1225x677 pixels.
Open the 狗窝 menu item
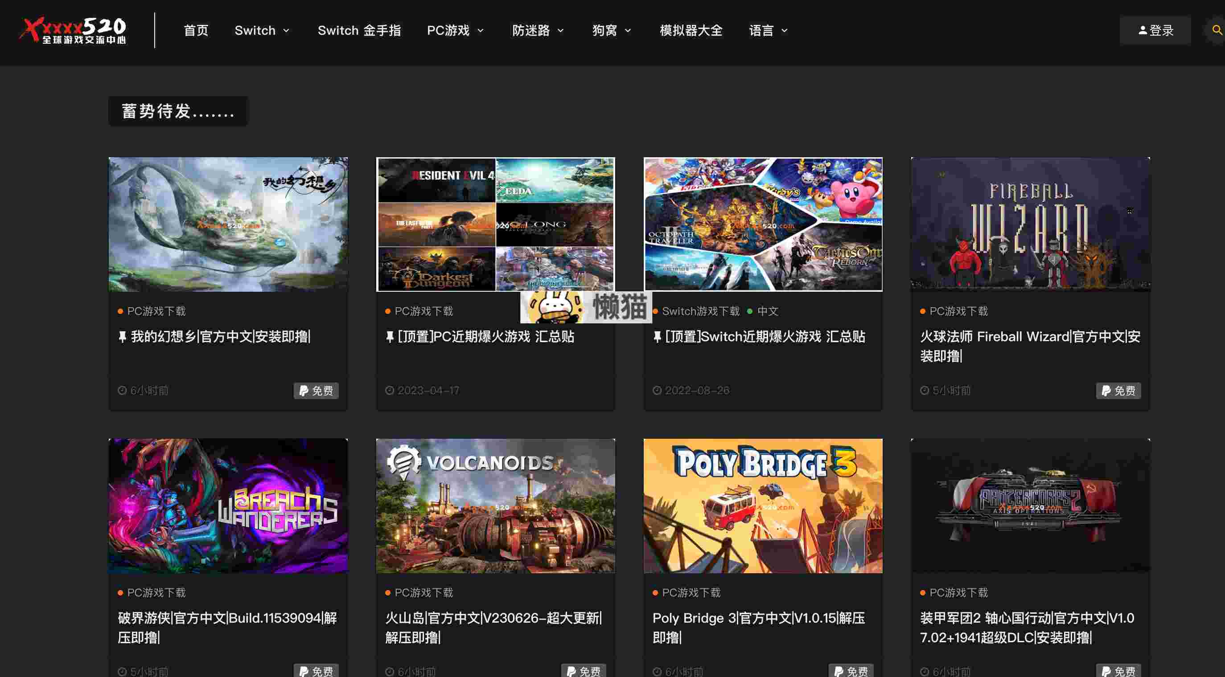(604, 30)
